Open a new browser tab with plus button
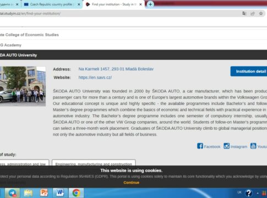Image resolution: width=267 pixels, height=198 pixels. pos(150,4)
